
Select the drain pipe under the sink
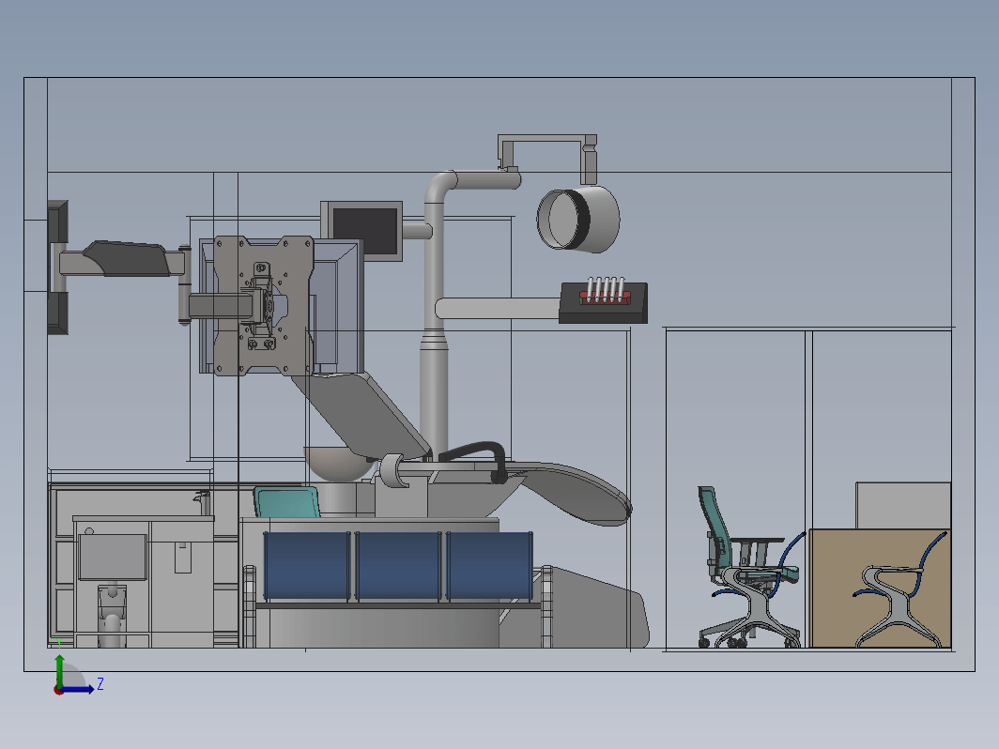tap(112, 617)
